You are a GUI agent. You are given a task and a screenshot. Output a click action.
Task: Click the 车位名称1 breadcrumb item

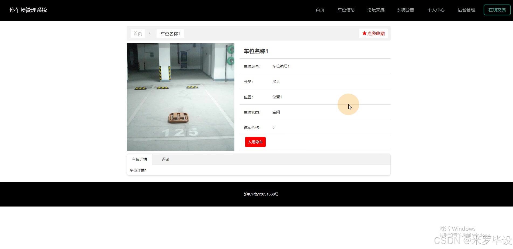(x=170, y=34)
